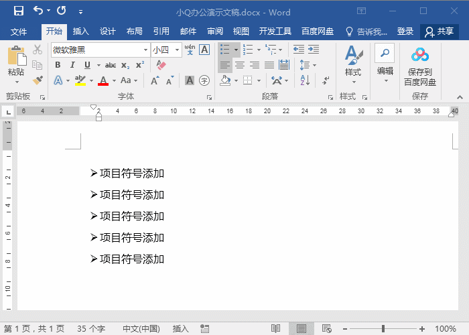The width and height of the screenshot is (469, 335).
Task: Toggle underline formatting
Action: pos(87,65)
